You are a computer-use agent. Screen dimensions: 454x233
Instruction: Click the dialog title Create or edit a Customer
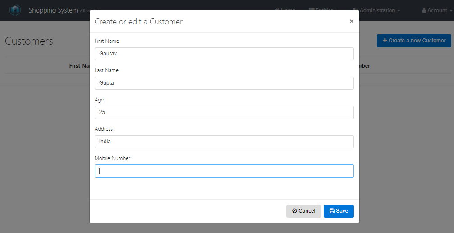click(138, 22)
